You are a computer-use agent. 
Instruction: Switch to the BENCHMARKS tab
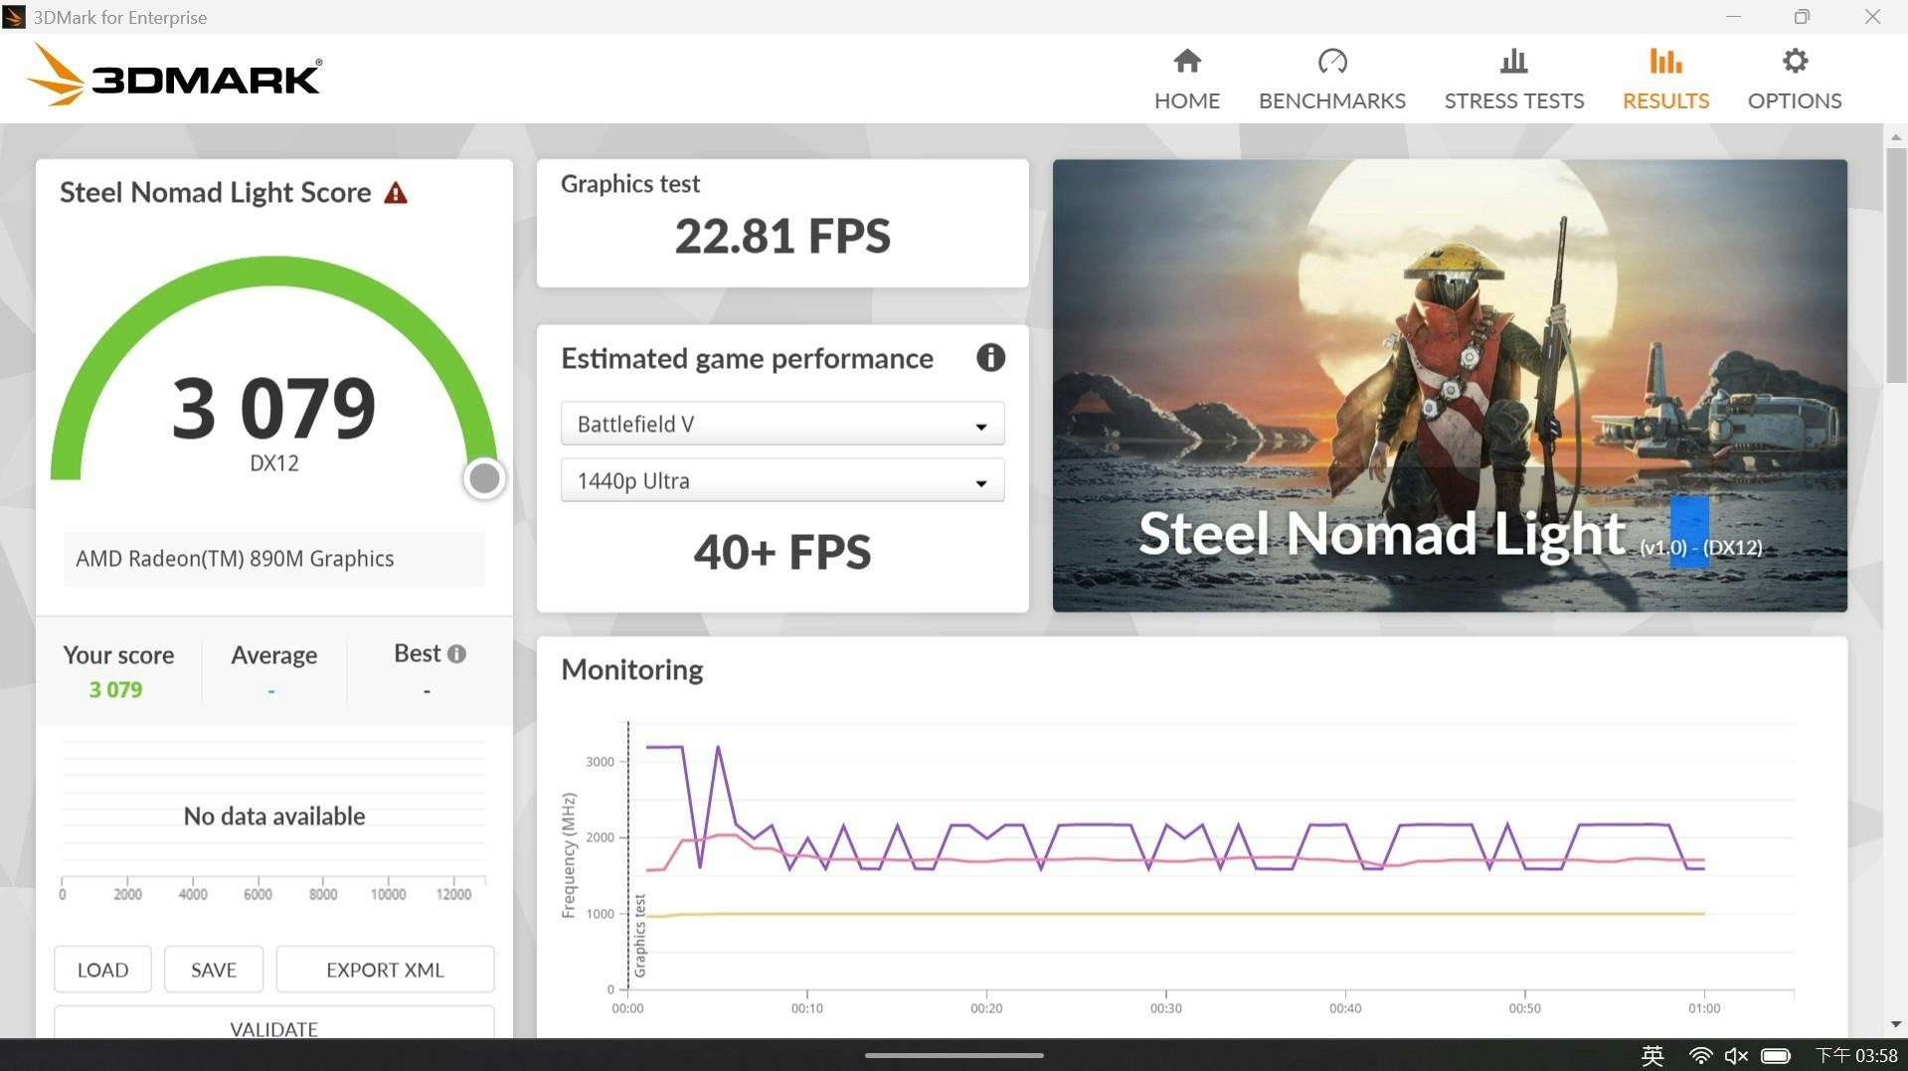(x=1331, y=80)
